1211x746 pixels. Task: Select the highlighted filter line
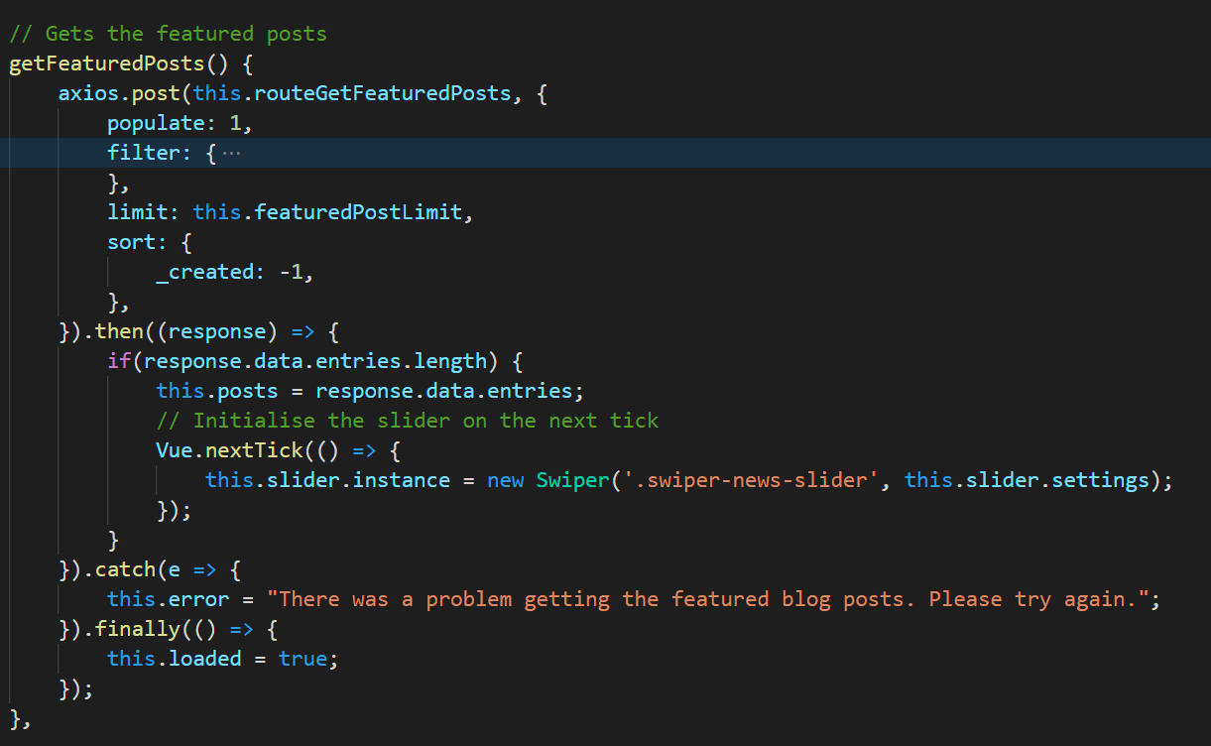tap(595, 154)
